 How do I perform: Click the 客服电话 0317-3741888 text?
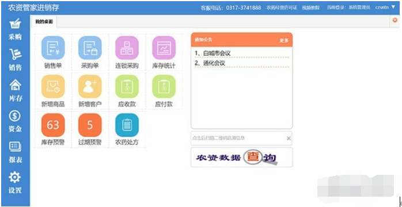coord(231,7)
